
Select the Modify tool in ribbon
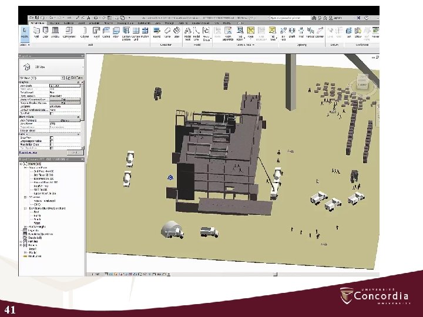24,33
